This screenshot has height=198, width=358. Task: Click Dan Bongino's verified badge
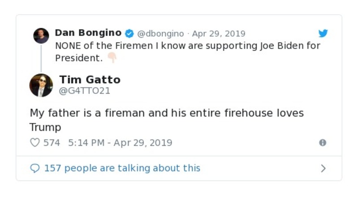coord(129,34)
